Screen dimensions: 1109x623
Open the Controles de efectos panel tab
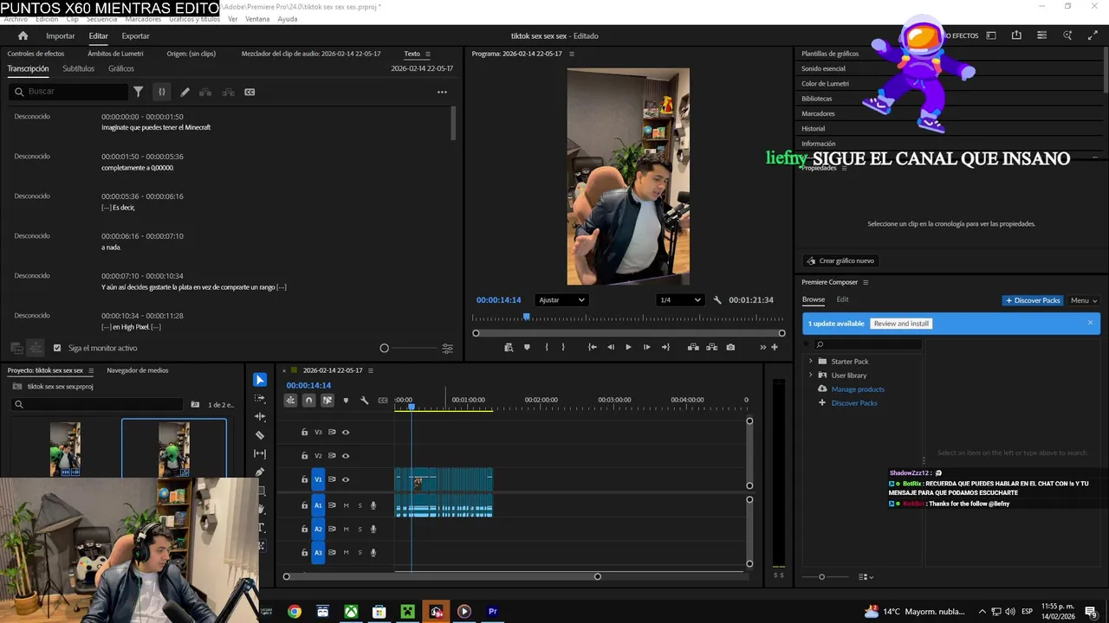tap(36, 54)
